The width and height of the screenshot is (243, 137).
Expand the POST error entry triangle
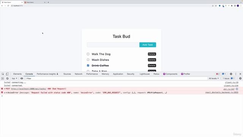[5, 89]
